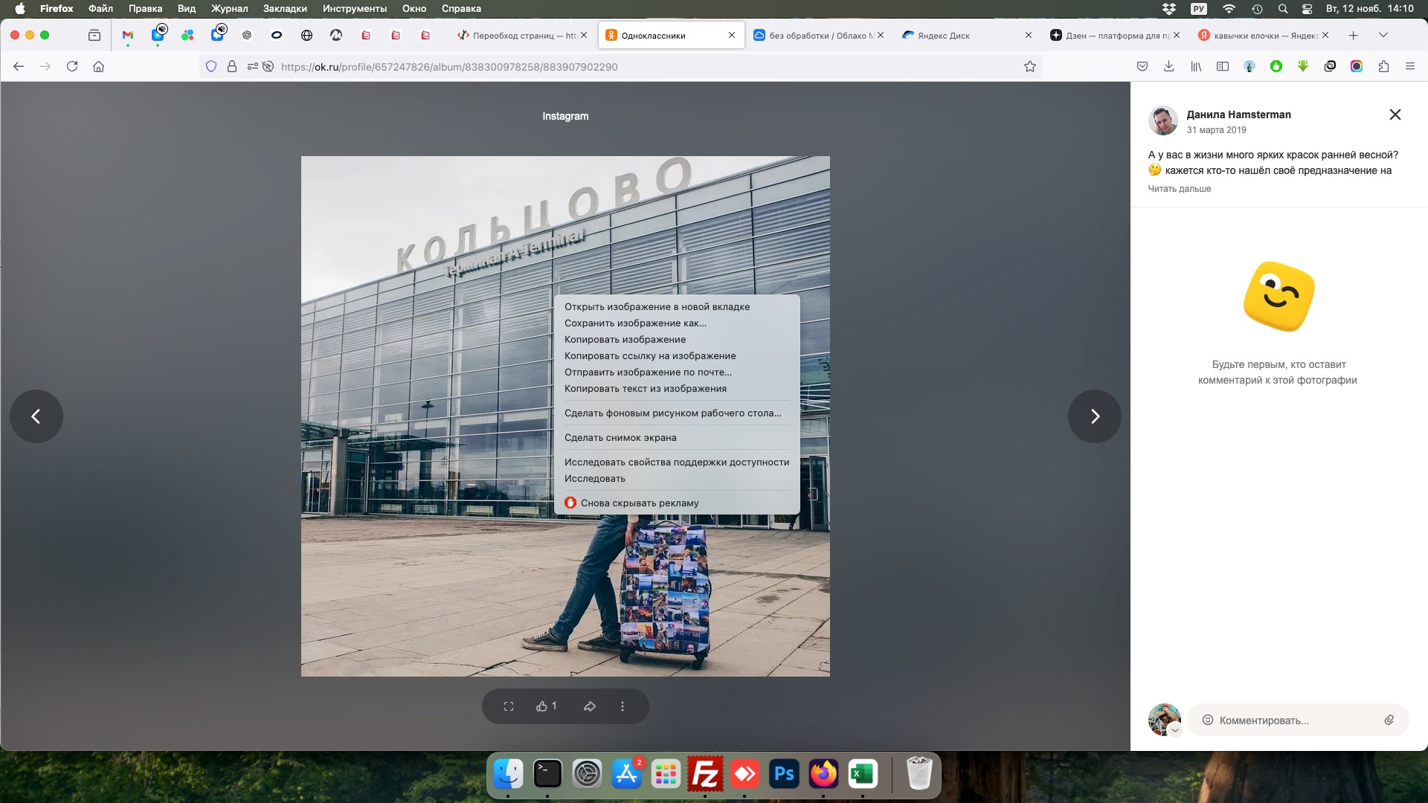Open the photo in fullscreen mode
Screen dimensions: 1428x803
(509, 706)
